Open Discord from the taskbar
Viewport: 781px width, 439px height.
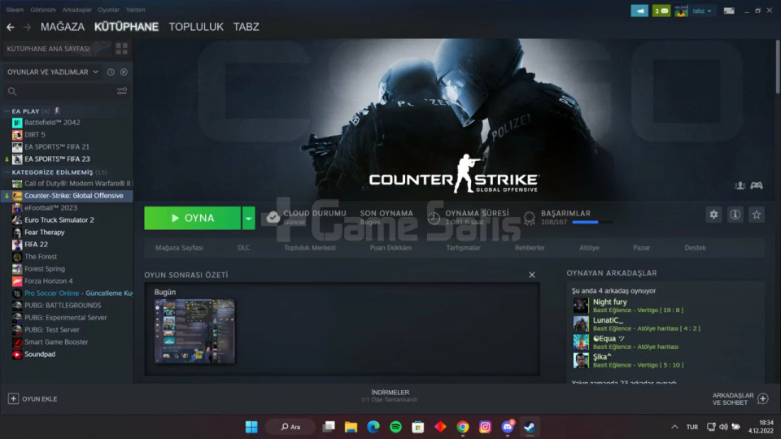point(508,427)
